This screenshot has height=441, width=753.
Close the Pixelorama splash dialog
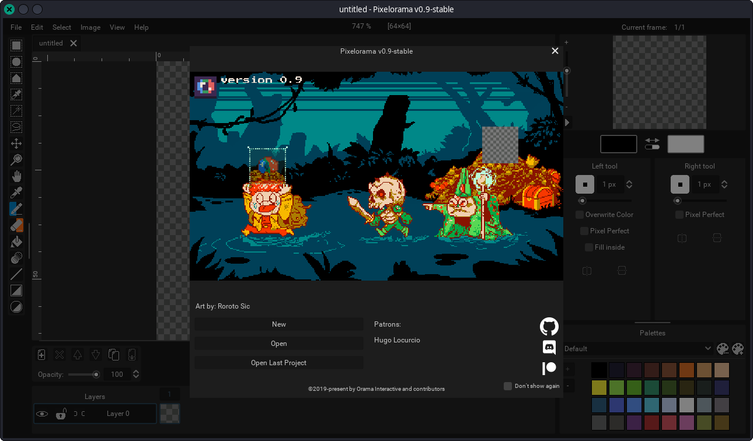click(x=555, y=51)
